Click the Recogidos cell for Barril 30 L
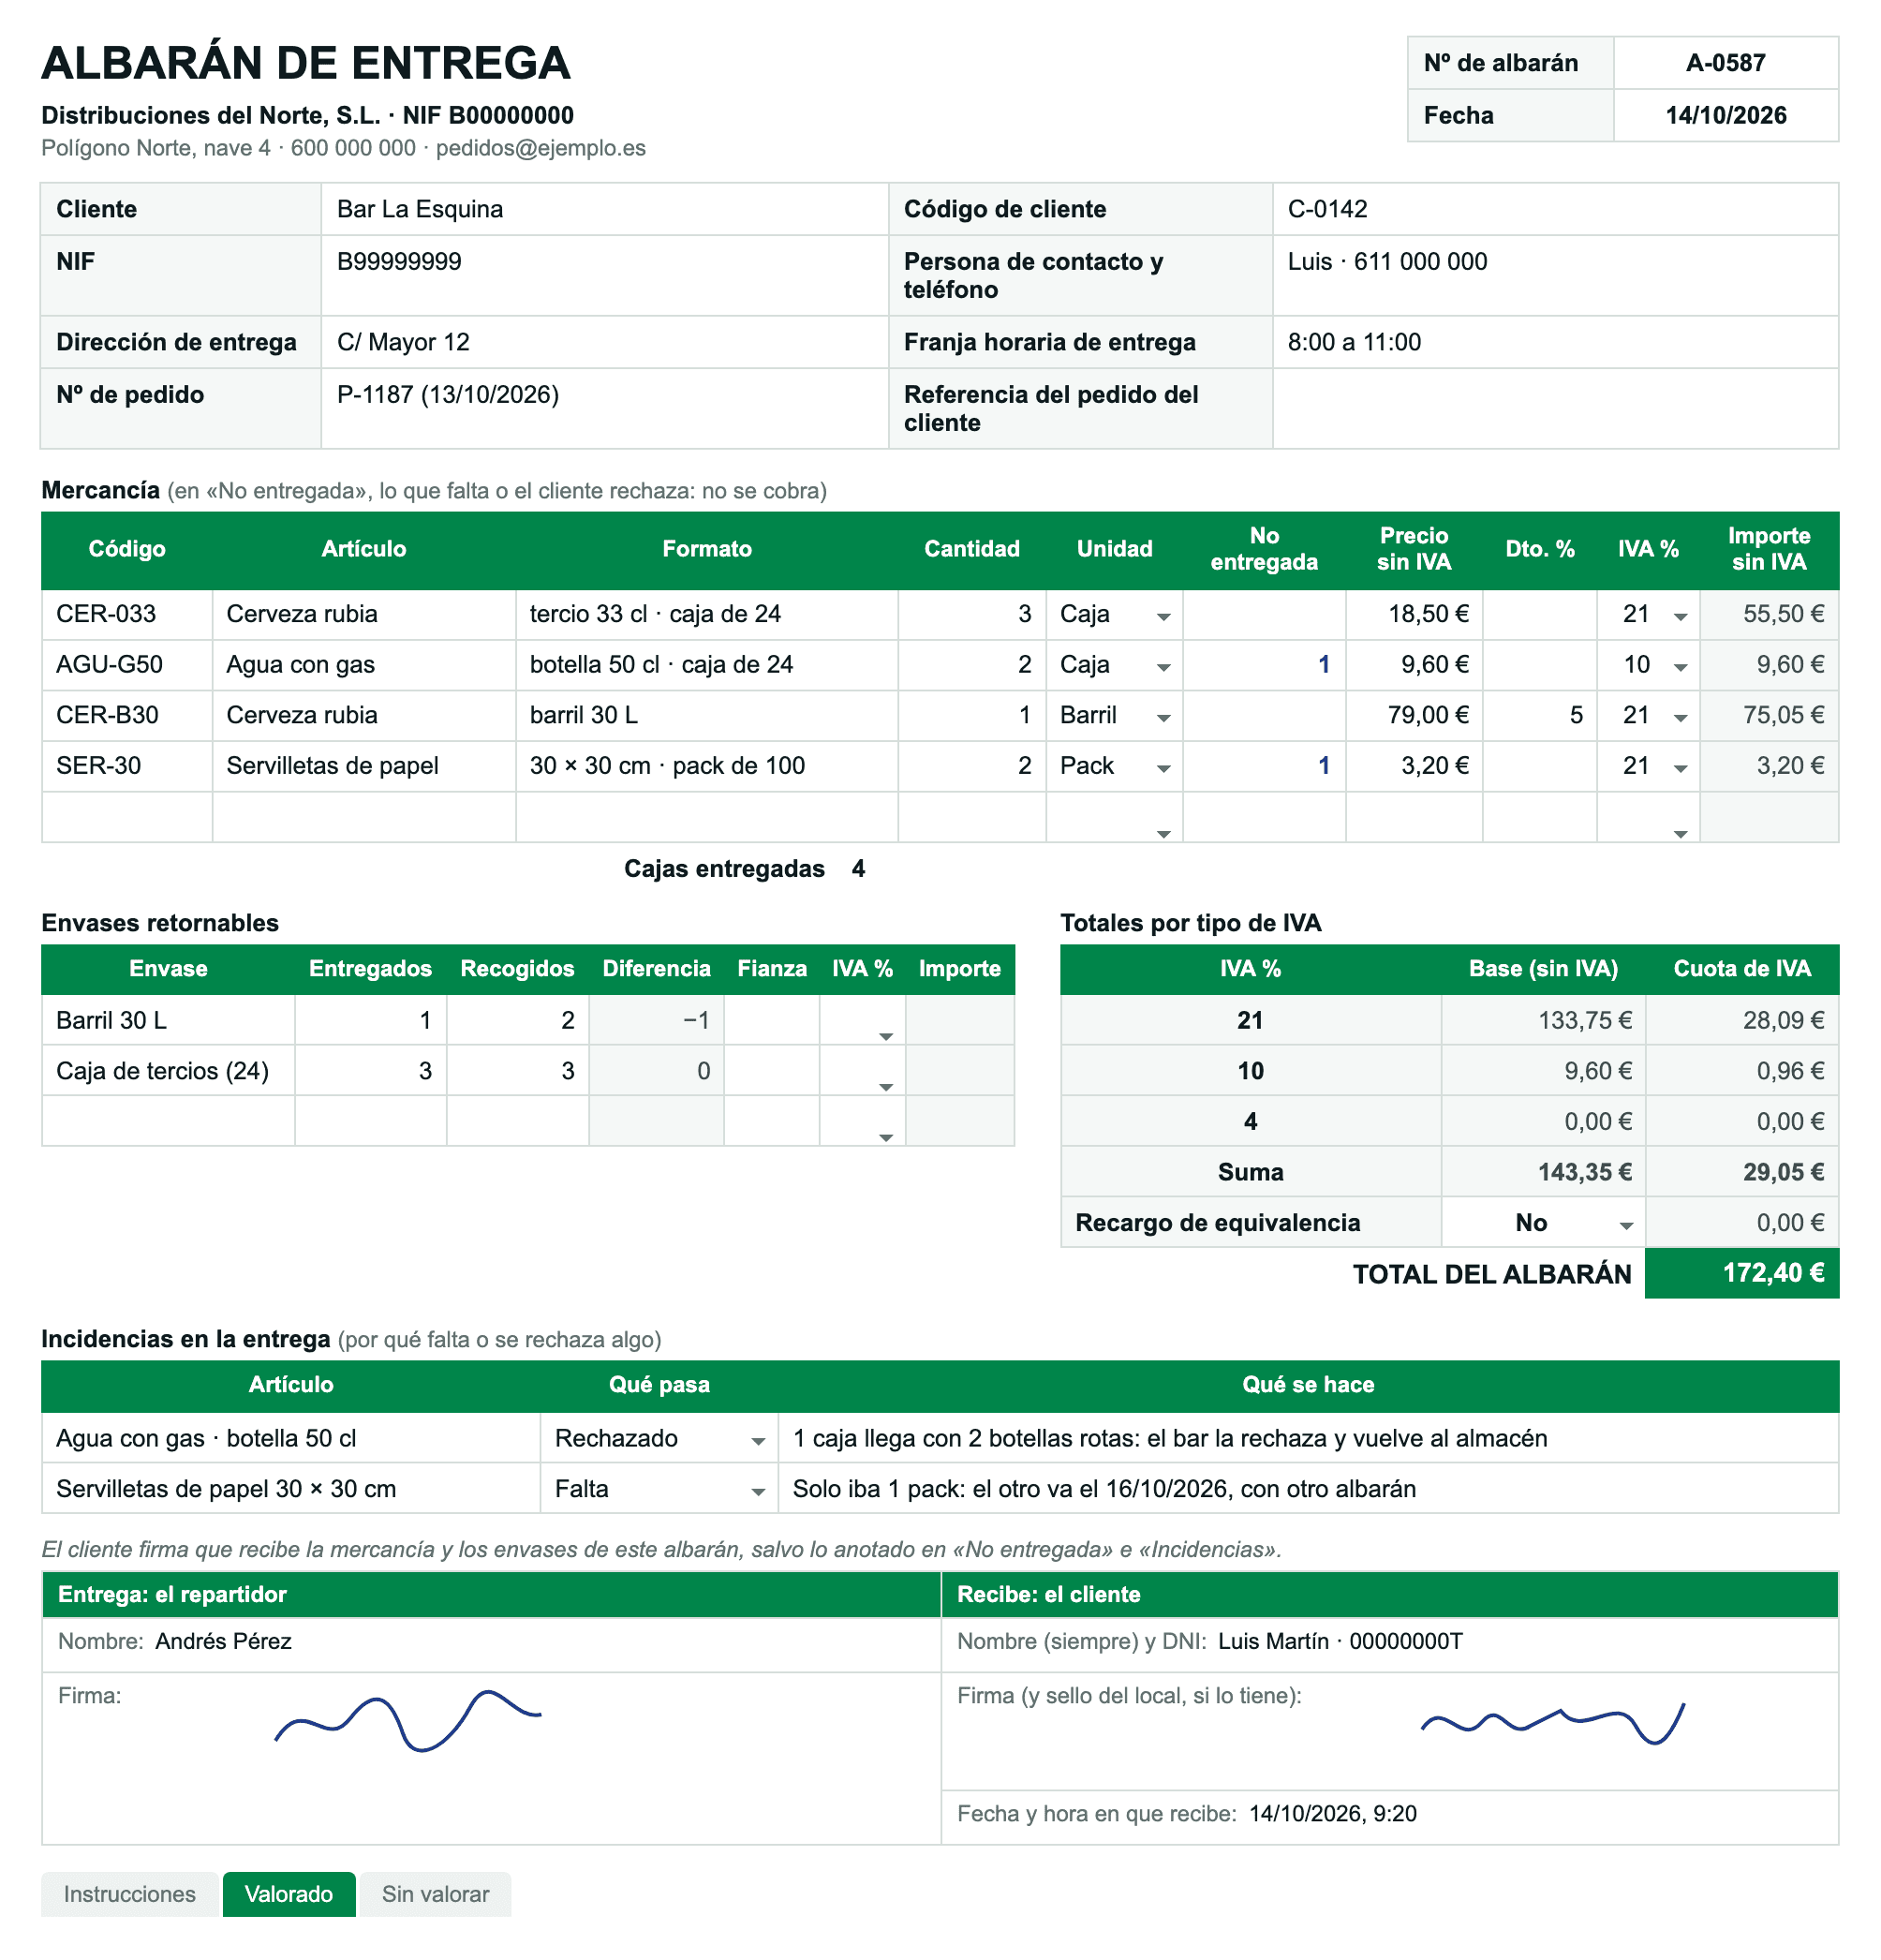1881x1960 pixels. coord(517,1020)
